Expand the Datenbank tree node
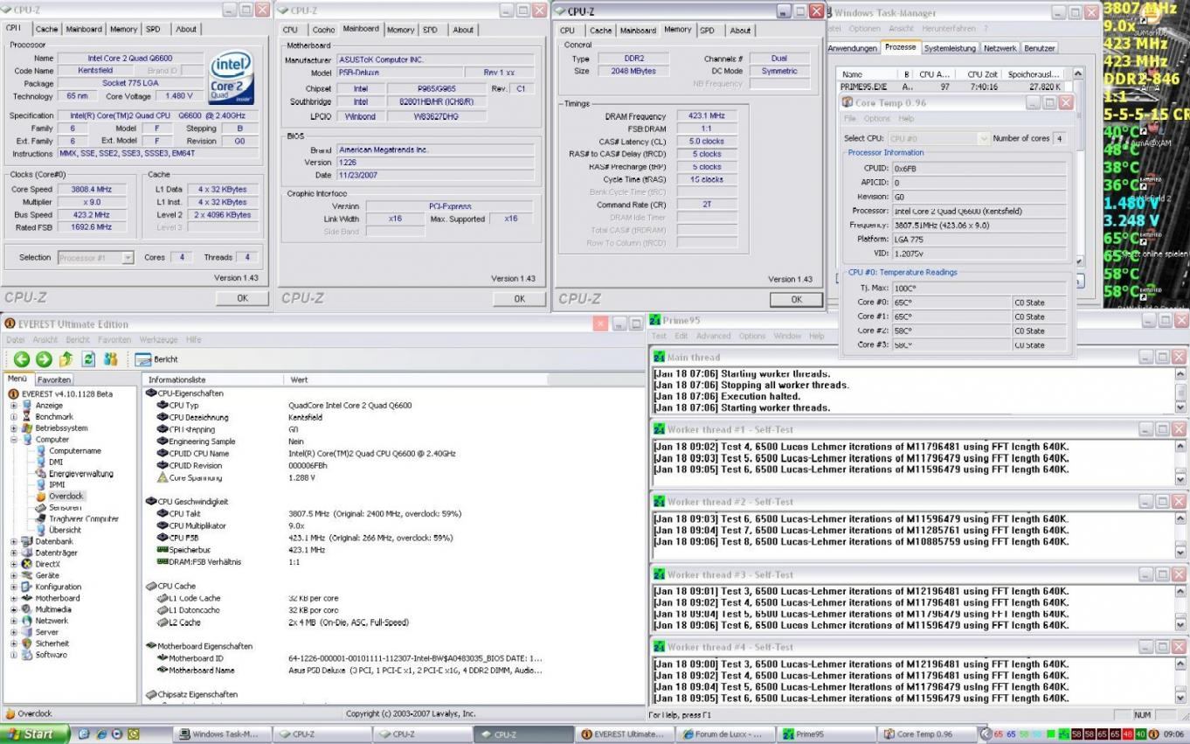 [x=13, y=542]
